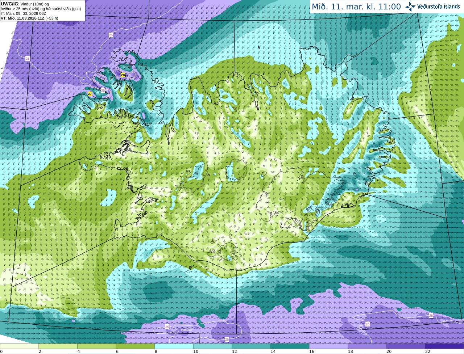Image resolution: width=464 pixels, height=354 pixels.
Task: Click the VT: Mið. 11.03.2026 11Z (+53 h) line
Action: (29, 18)
